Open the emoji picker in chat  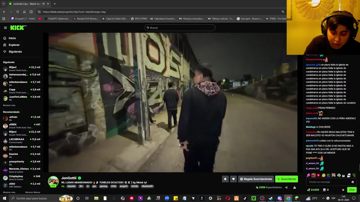tap(353, 182)
